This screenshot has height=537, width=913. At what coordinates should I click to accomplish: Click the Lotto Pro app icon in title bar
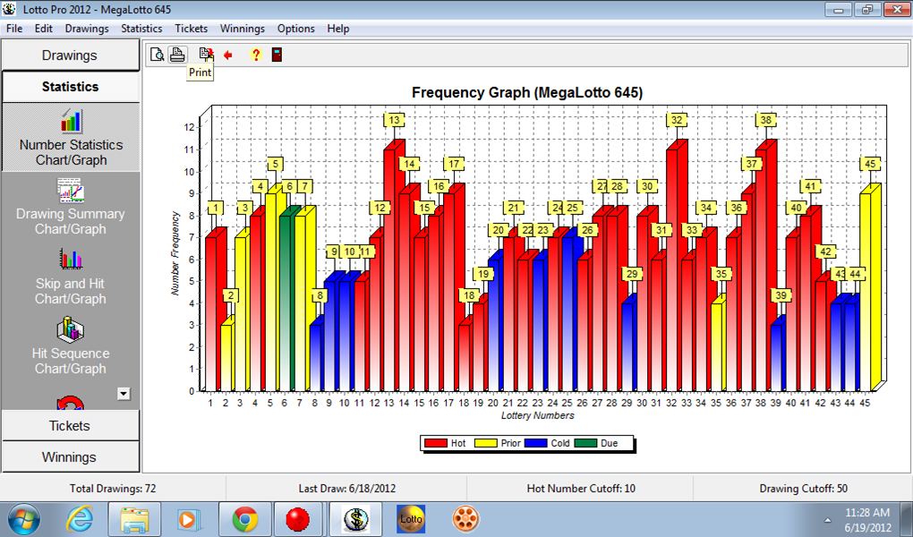pos(9,9)
